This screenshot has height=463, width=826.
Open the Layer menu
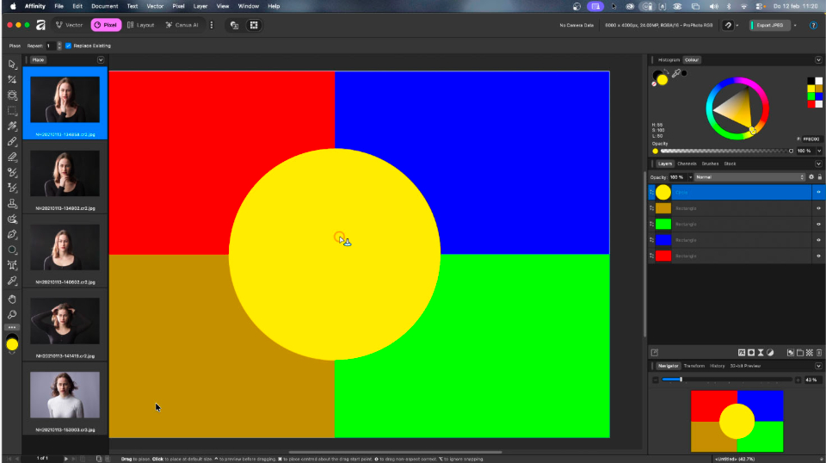click(200, 6)
